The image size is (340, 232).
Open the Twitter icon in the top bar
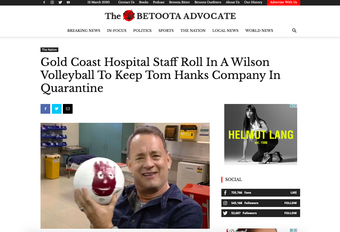click(x=60, y=2)
